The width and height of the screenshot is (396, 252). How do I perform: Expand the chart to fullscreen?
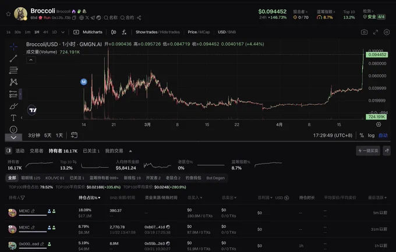(376, 32)
